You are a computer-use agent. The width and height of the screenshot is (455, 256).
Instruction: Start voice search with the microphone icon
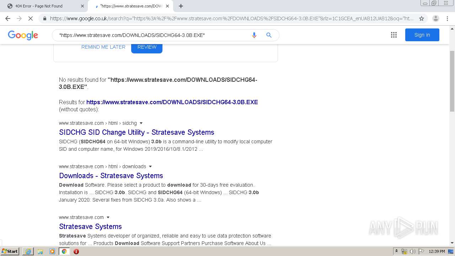254,35
